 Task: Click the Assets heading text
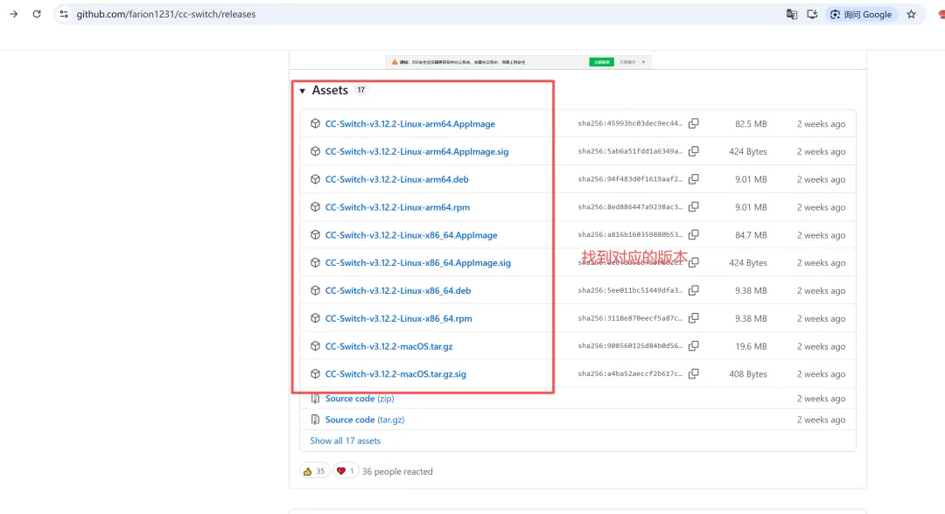[x=330, y=90]
